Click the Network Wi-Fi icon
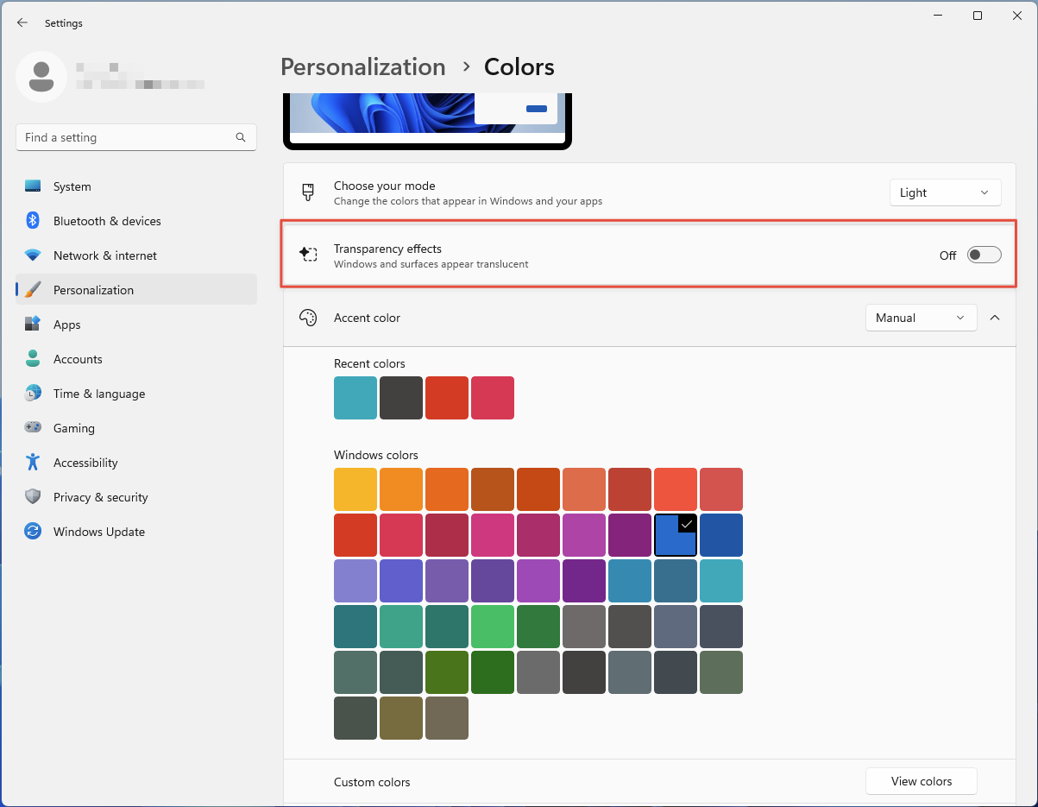Screen dimensions: 1038x807 [x=33, y=255]
